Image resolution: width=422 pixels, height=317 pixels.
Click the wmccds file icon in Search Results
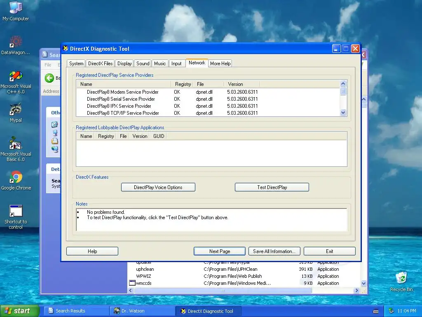132,283
